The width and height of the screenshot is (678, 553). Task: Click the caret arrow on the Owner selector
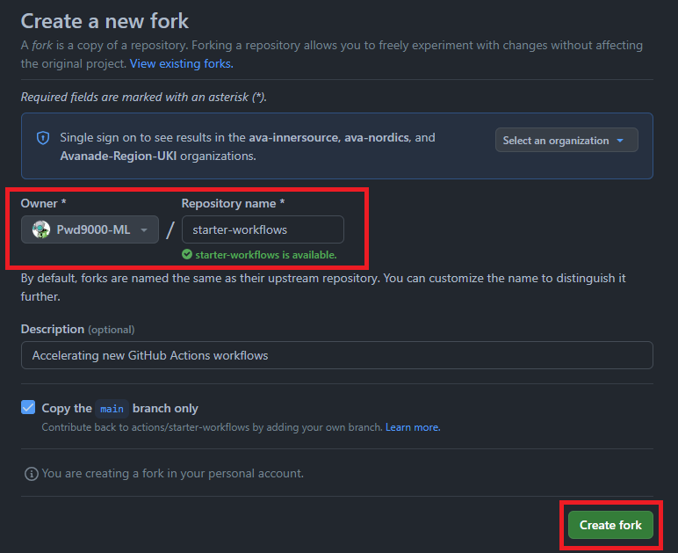[144, 230]
